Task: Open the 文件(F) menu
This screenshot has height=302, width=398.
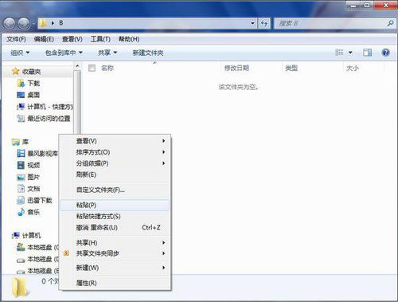Action: tap(16, 39)
